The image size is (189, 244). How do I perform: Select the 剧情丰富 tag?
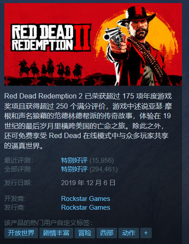pyautogui.click(x=56, y=233)
